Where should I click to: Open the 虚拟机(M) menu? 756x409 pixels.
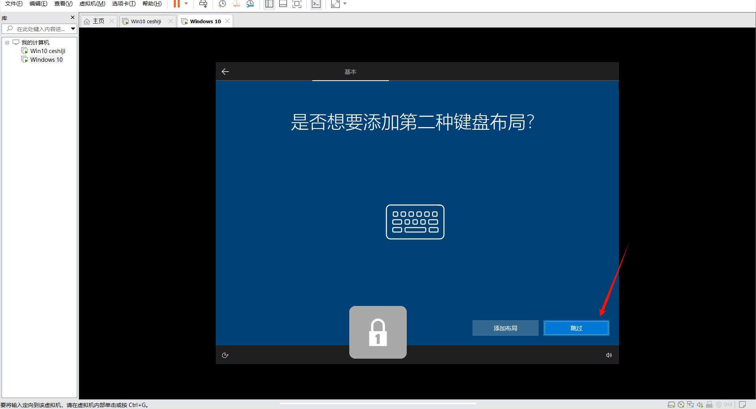[92, 4]
